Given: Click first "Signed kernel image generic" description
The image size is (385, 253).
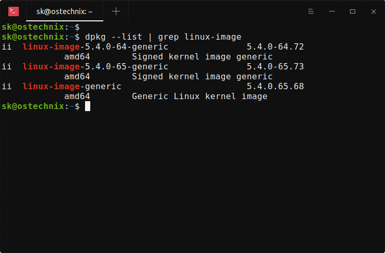Looking at the screenshot, I should [202, 57].
